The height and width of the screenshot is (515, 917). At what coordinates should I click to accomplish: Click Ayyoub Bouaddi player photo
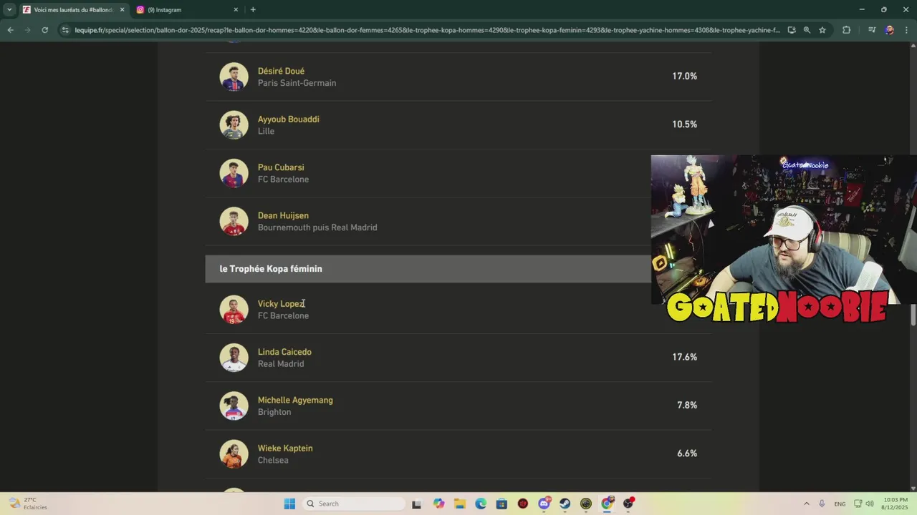tap(234, 124)
